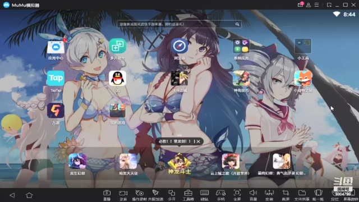359x202 pixels.
Task: Click the search field at top
Action: [179, 24]
